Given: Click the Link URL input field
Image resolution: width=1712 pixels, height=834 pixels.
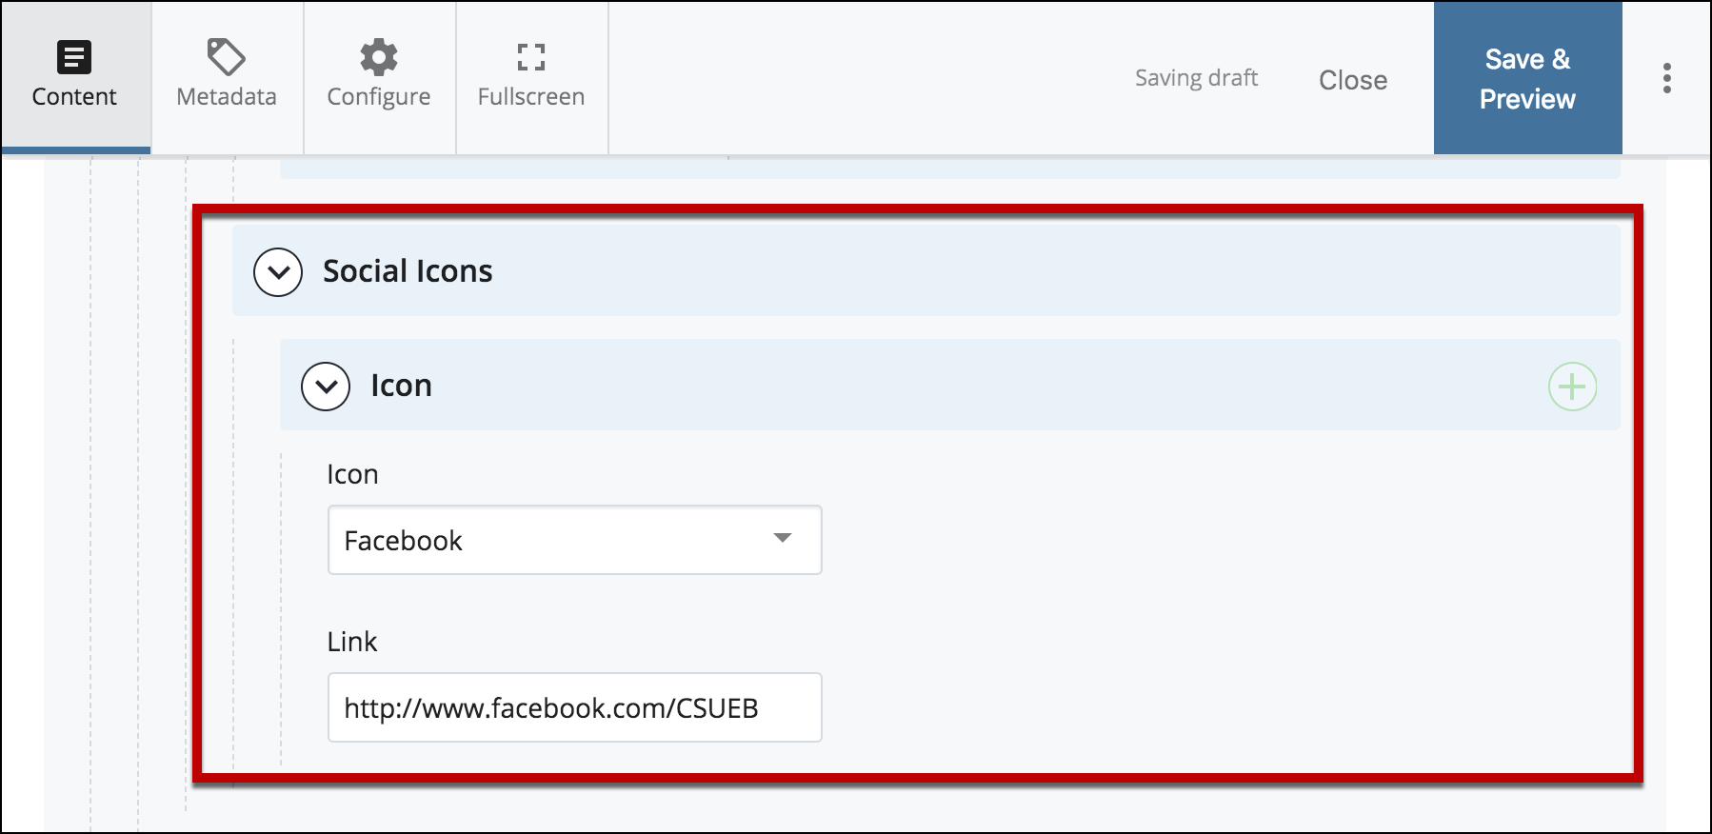Looking at the screenshot, I should click(x=574, y=707).
